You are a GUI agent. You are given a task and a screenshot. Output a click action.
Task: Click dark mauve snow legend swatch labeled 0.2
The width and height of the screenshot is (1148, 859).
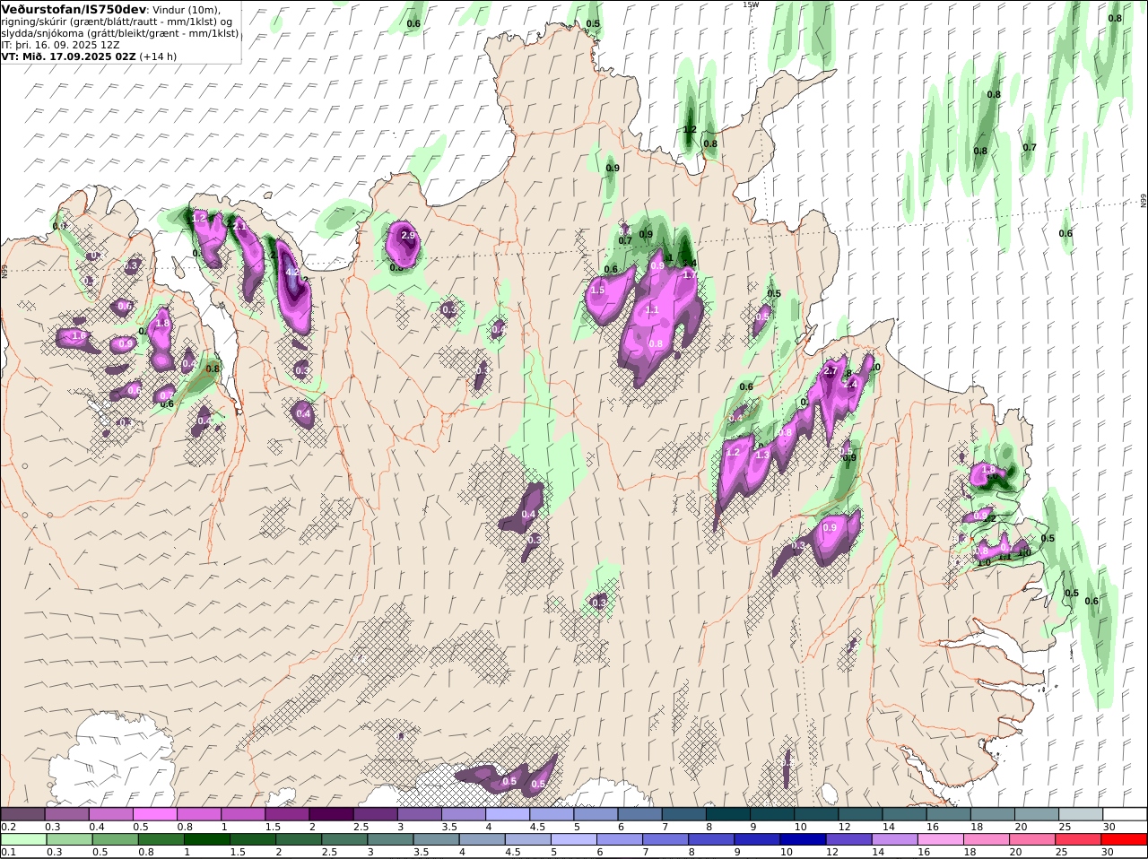(23, 813)
